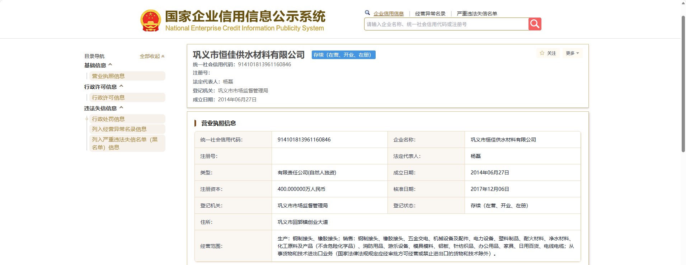
Task: Open 行政处罚信息 sidebar item
Action: [x=127, y=119]
